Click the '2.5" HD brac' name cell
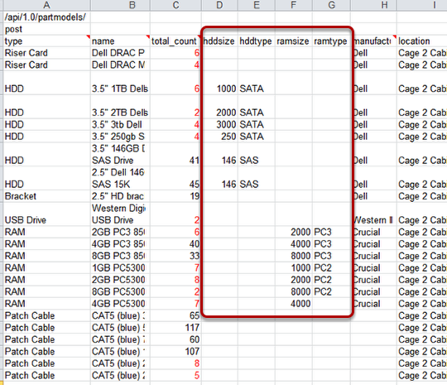The image size is (447, 385). pyautogui.click(x=120, y=196)
